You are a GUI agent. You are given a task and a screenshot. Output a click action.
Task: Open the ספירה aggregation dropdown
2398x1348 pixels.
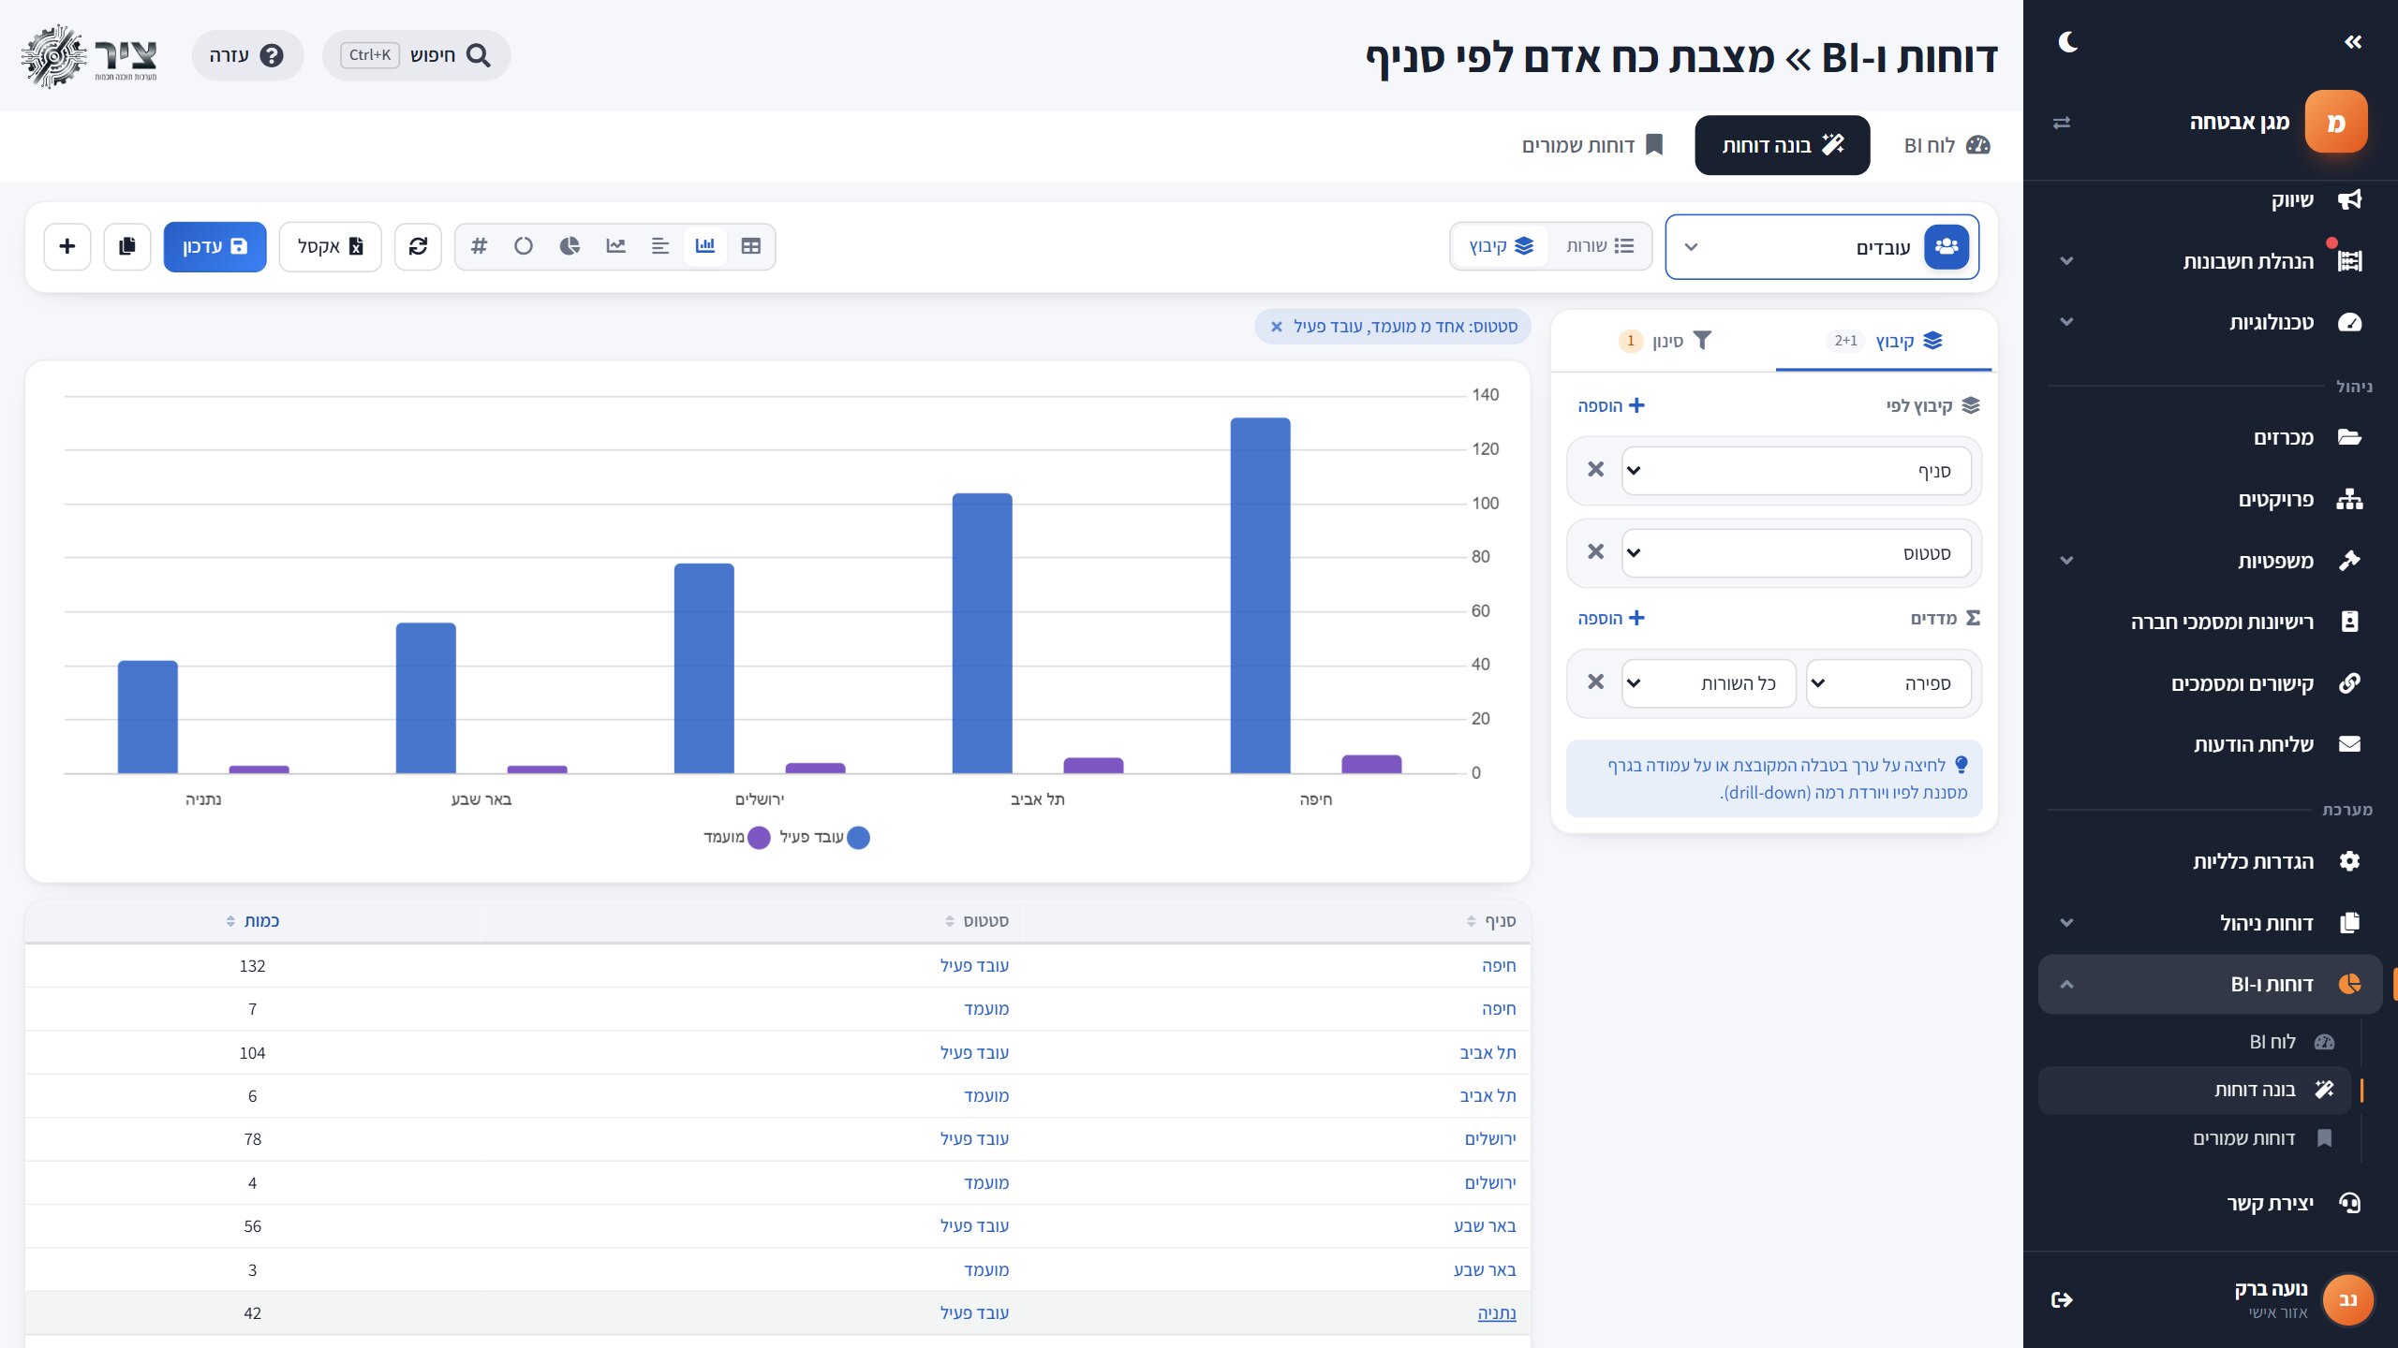(1888, 683)
